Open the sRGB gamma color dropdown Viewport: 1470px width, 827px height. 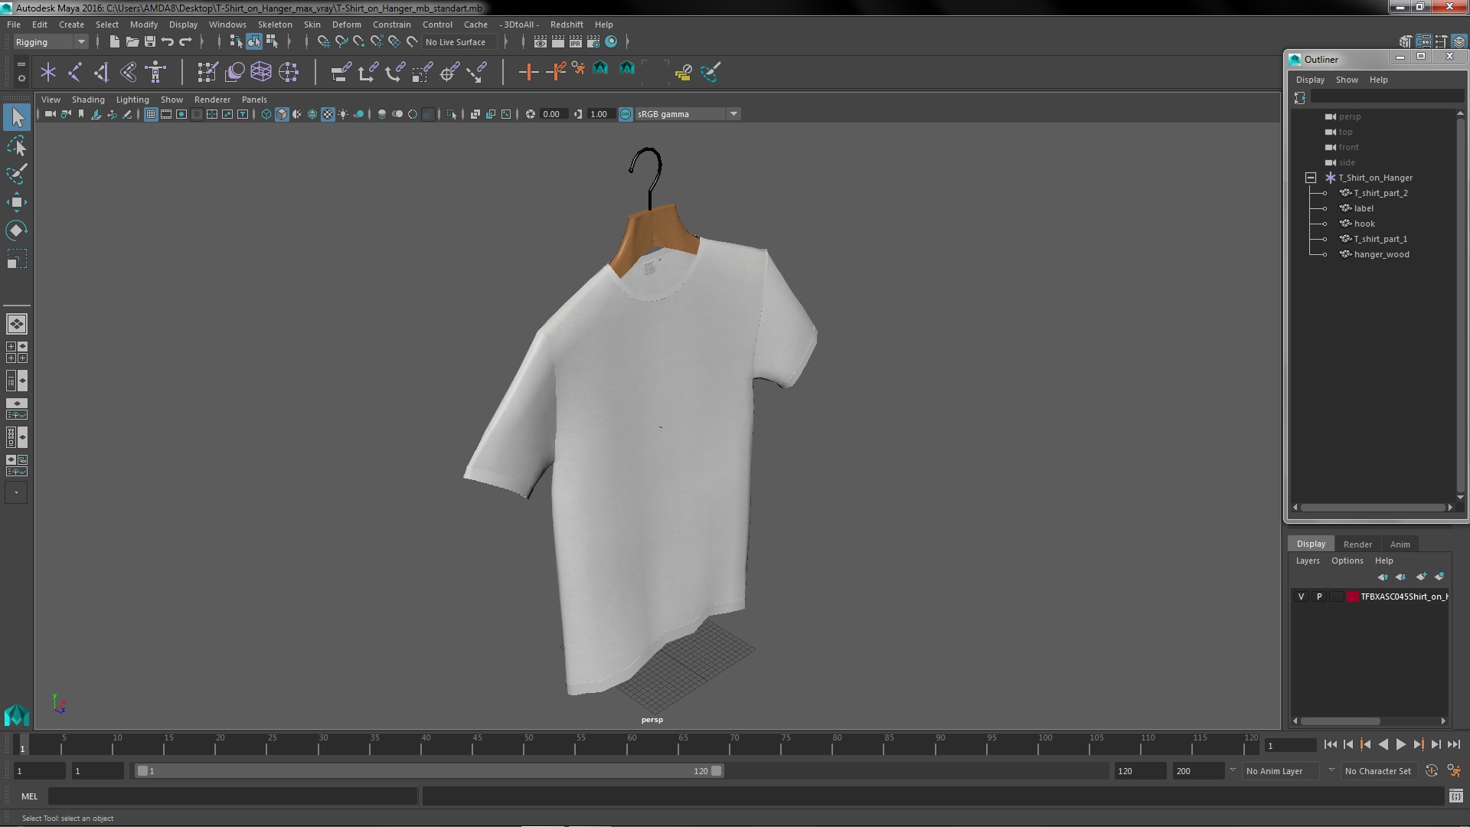click(x=733, y=114)
